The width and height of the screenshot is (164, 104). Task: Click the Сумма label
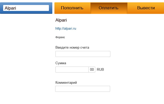click(x=61, y=63)
